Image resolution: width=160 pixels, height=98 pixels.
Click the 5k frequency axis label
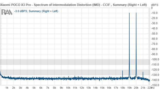tap(34, 88)
